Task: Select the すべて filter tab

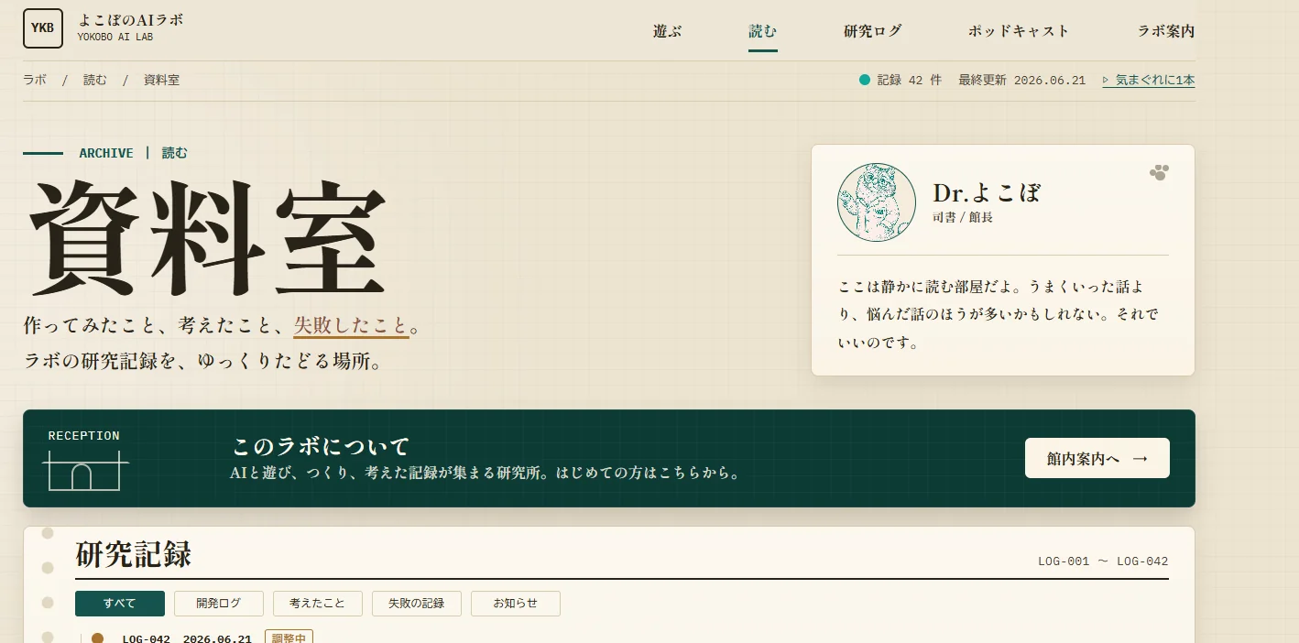Action: click(120, 604)
